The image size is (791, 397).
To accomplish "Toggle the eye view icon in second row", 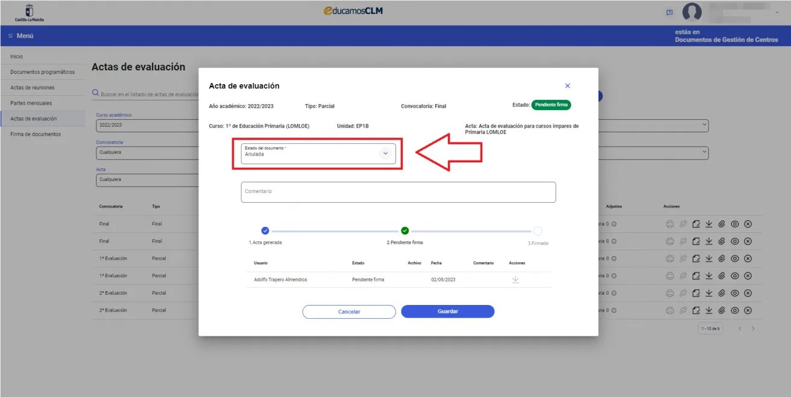I will coord(735,241).
